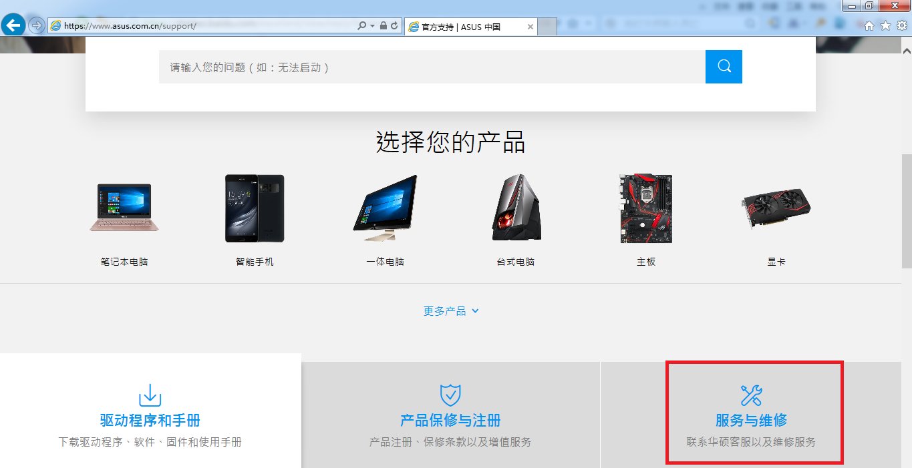Click the back navigation arrow
This screenshot has width=912, height=468.
point(12,24)
